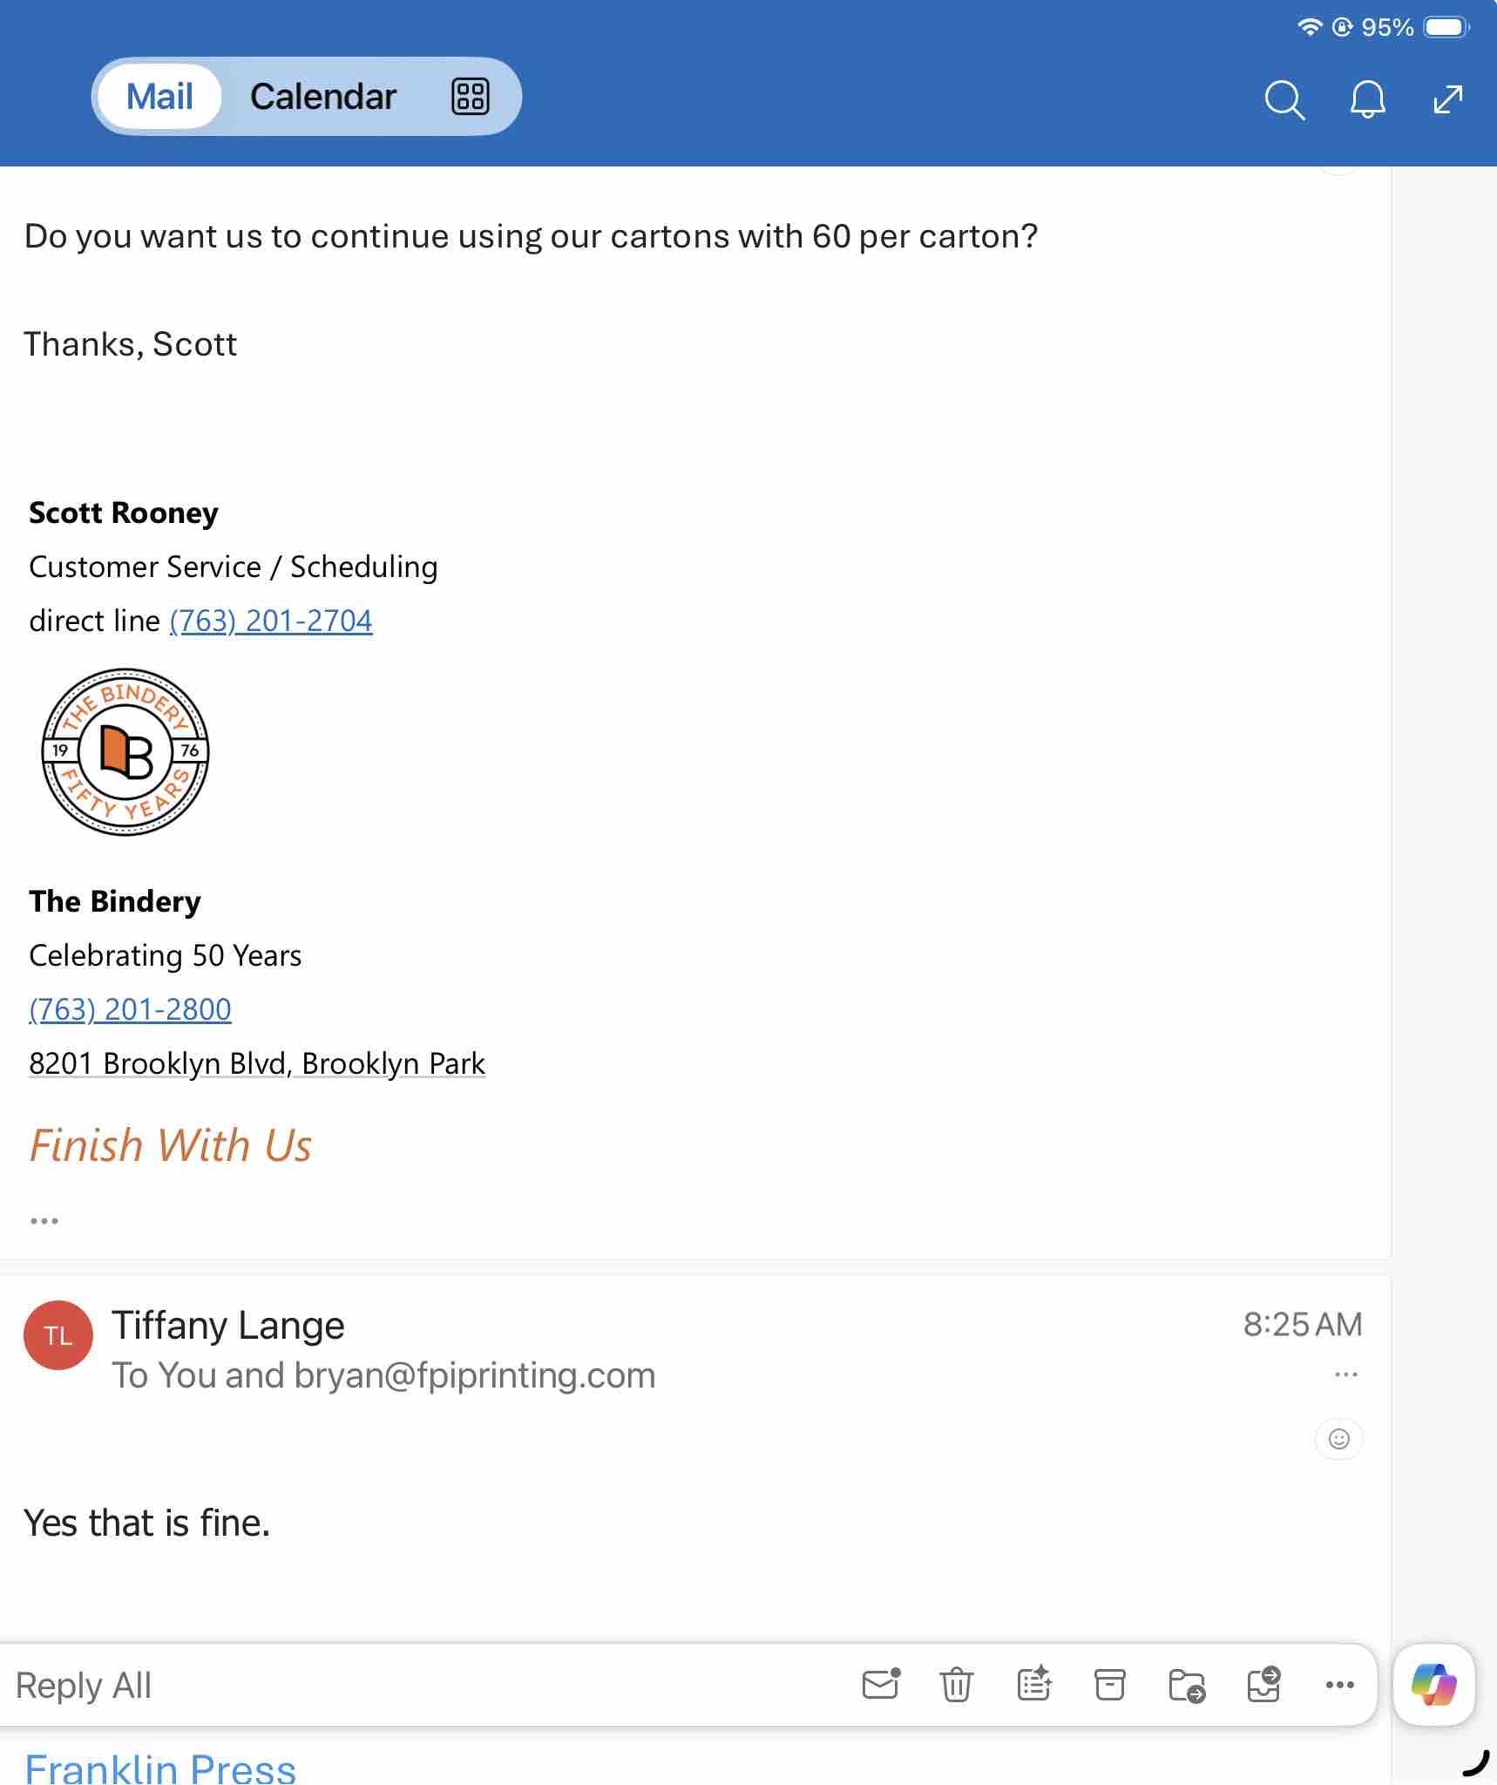Move email to folder icon
This screenshot has width=1497, height=1785.
(1186, 1685)
